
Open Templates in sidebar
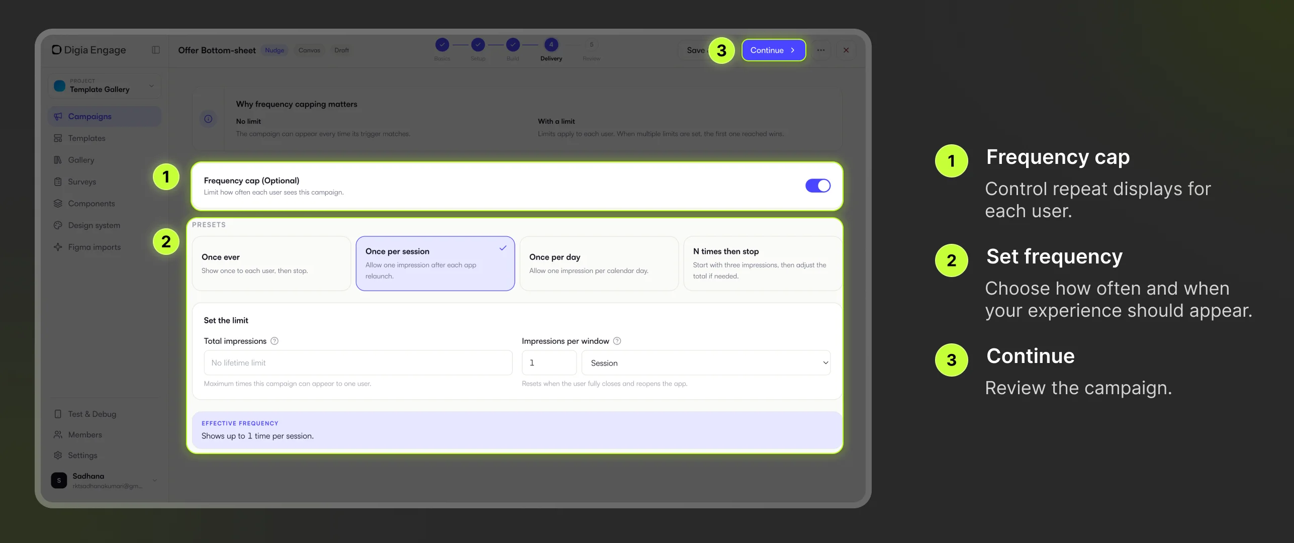(105, 138)
